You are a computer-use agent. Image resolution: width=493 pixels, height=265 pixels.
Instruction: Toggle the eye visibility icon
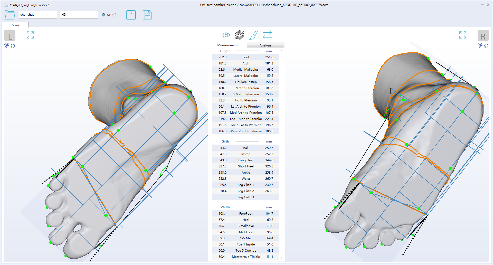pos(225,35)
